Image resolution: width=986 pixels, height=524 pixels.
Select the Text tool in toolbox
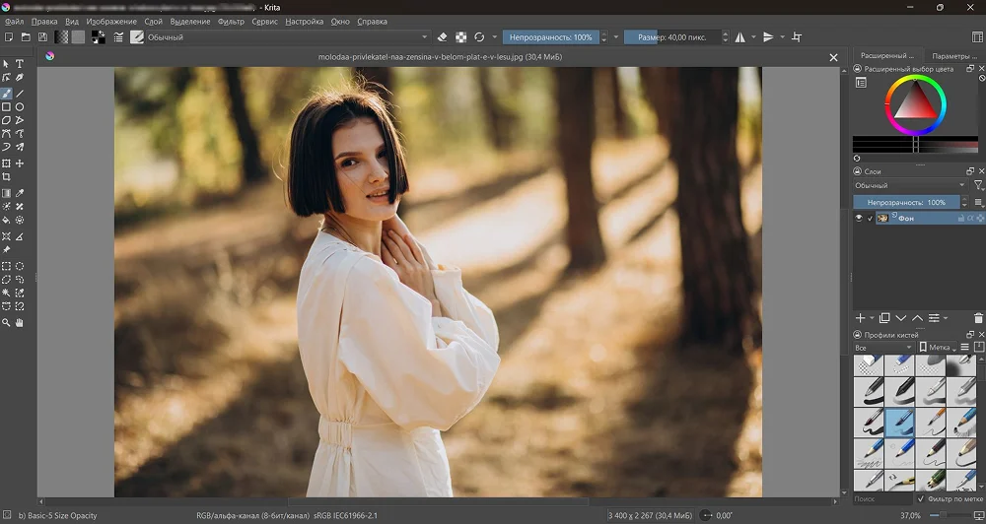point(20,64)
